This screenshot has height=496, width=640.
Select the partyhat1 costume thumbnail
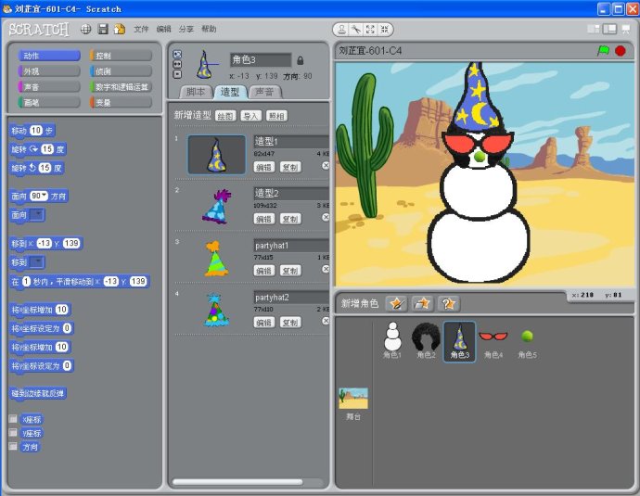[x=216, y=259]
